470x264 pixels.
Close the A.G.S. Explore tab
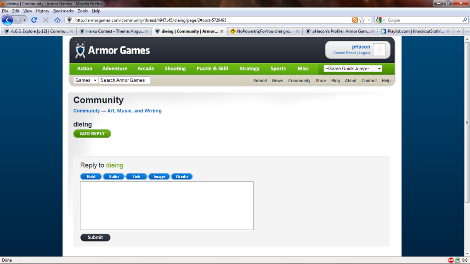point(71,31)
